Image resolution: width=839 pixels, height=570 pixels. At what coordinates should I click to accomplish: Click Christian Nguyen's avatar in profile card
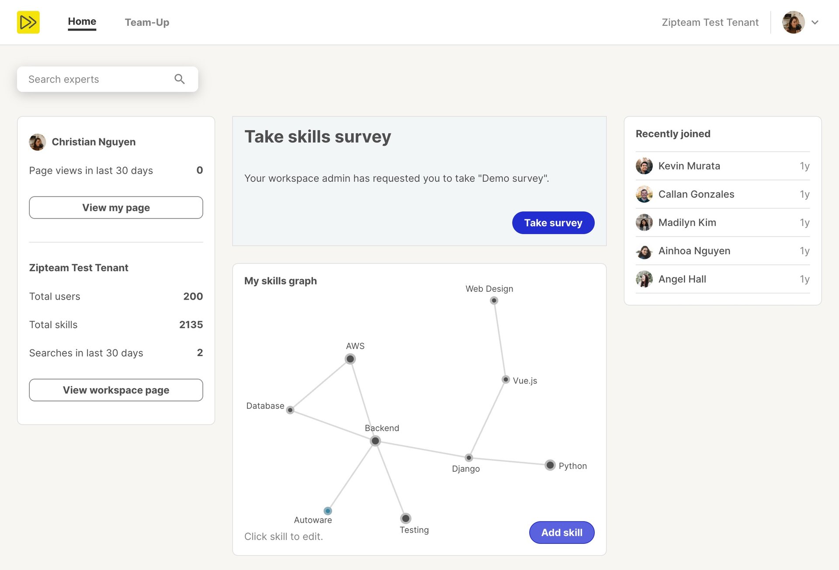[38, 142]
